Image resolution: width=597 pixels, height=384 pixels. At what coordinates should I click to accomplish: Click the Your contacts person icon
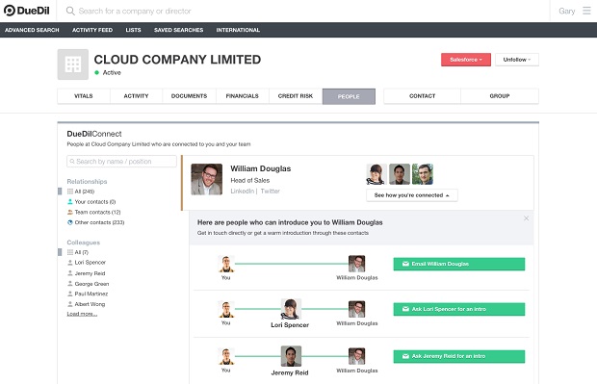(x=70, y=202)
